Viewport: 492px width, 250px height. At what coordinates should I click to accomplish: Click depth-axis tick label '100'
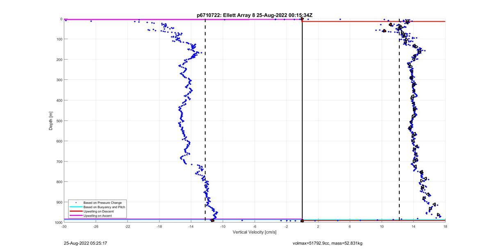59,39
